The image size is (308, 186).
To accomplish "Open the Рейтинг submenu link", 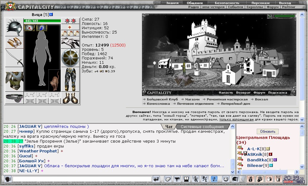I will point(289,7).
